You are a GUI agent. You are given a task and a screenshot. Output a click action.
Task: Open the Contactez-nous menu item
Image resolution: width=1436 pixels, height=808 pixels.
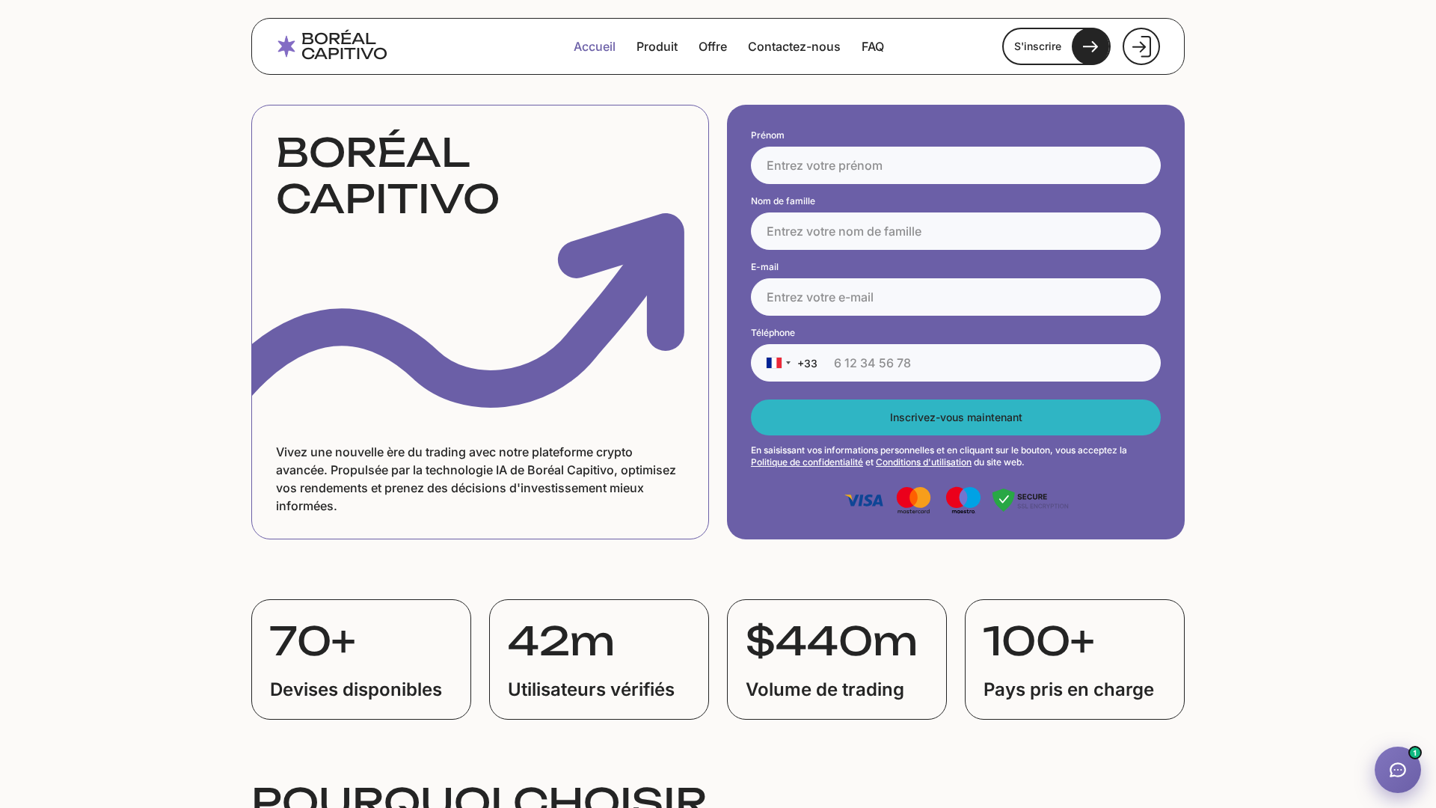click(794, 46)
